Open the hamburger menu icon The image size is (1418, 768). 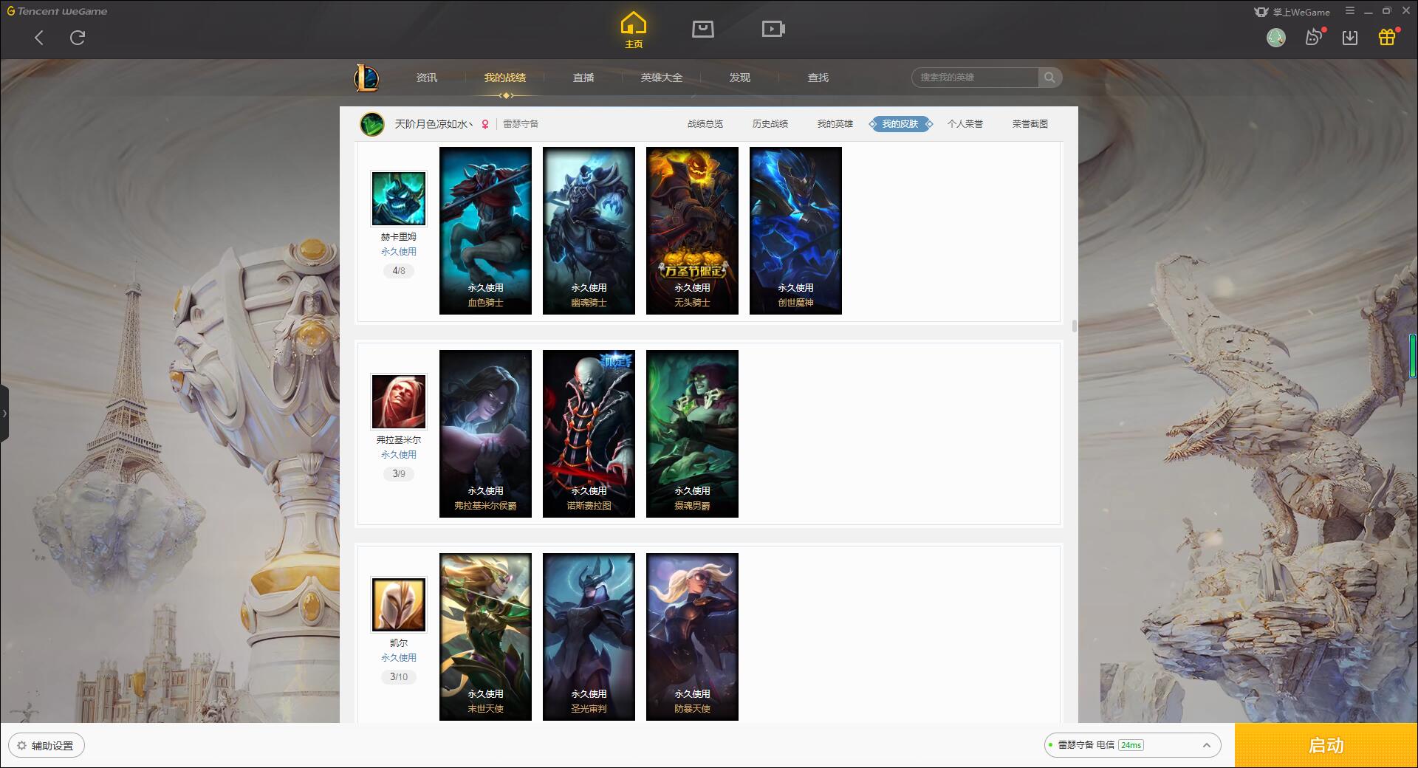pyautogui.click(x=1350, y=11)
